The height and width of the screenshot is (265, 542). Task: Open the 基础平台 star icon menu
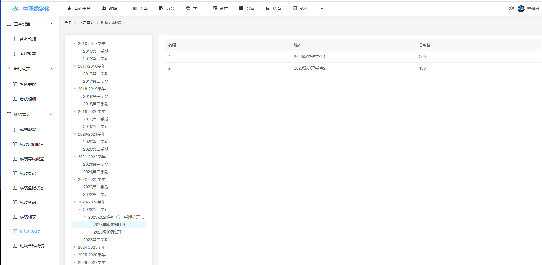click(x=69, y=9)
